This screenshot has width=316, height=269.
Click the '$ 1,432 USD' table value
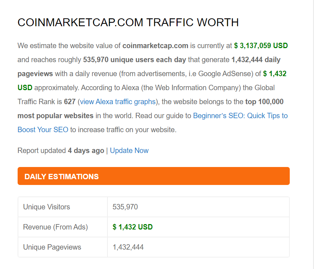133,227
